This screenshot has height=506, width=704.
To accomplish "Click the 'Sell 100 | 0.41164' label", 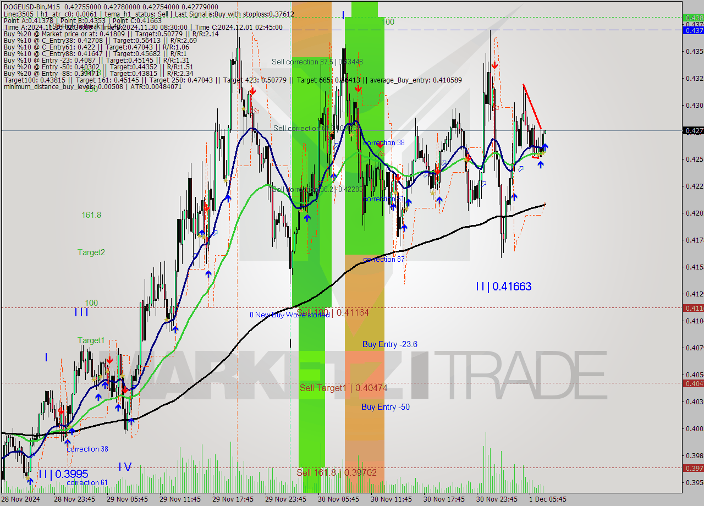I will coord(332,312).
